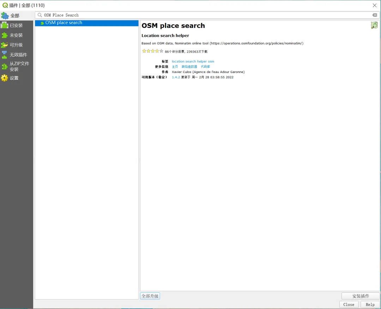Screen dimensions: 381x309
Task: Clear the plugin search field text
Action: tap(375, 15)
